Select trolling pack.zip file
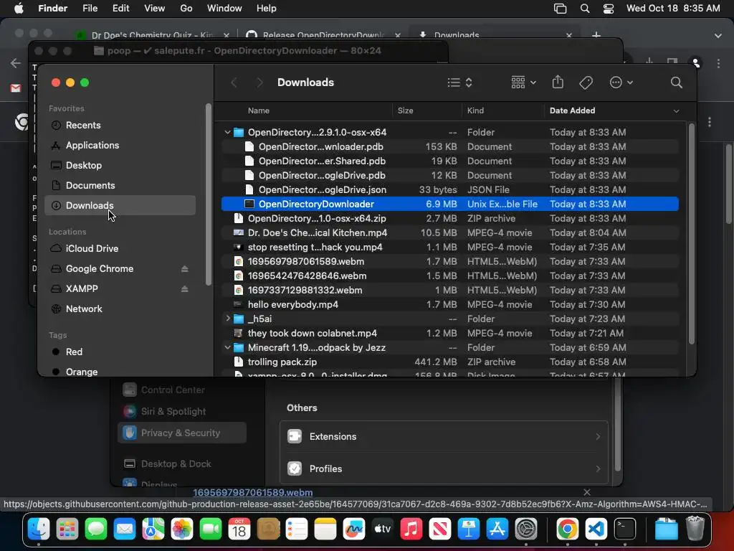The height and width of the screenshot is (551, 734). [x=450, y=362]
